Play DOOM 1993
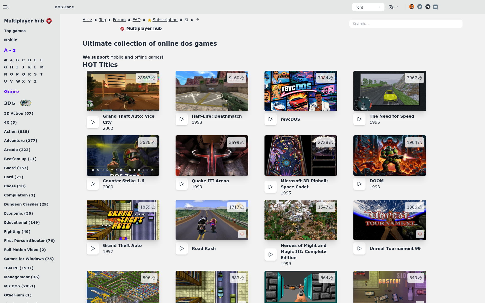The width and height of the screenshot is (485, 303). (x=359, y=184)
